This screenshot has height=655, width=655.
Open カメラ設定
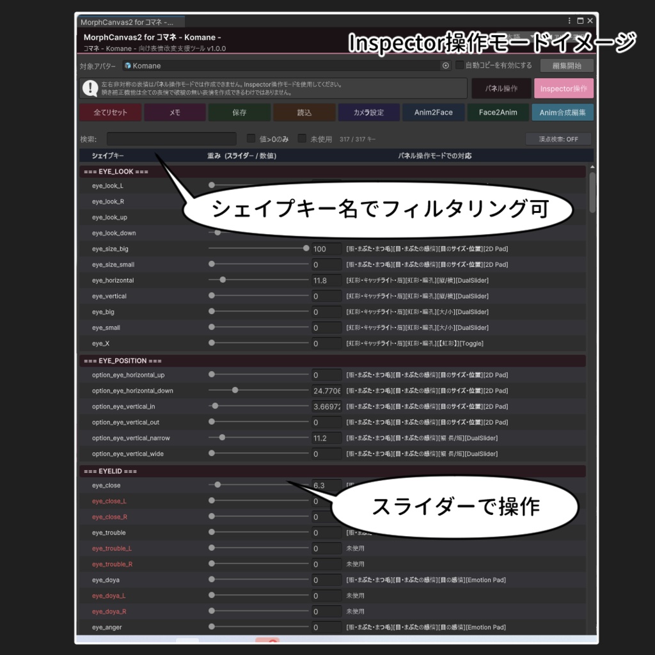click(368, 113)
